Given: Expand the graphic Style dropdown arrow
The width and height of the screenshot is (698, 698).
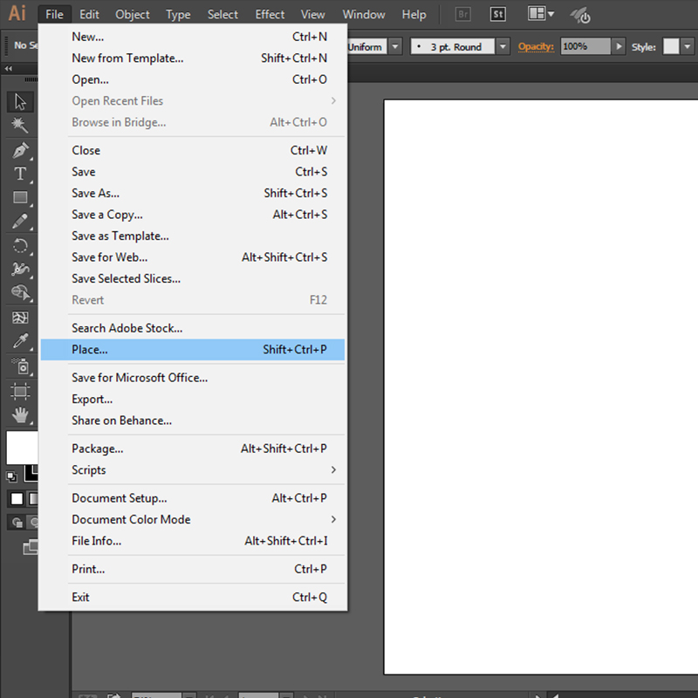Looking at the screenshot, I should coord(689,46).
